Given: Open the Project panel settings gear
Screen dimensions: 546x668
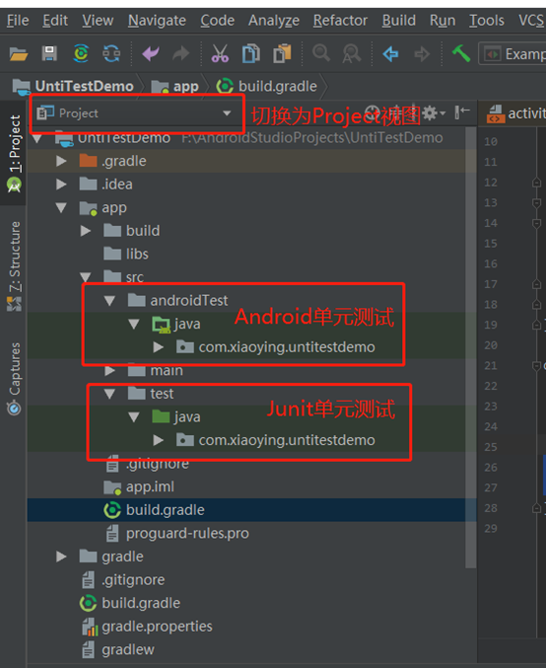Looking at the screenshot, I should 433,112.
